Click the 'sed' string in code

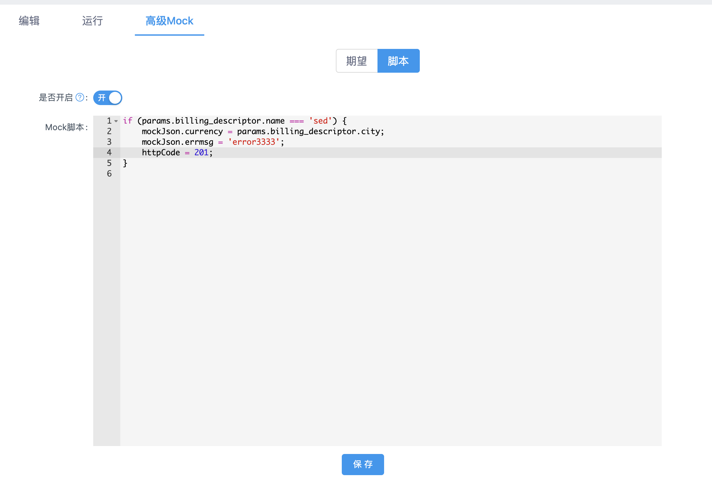pos(320,121)
